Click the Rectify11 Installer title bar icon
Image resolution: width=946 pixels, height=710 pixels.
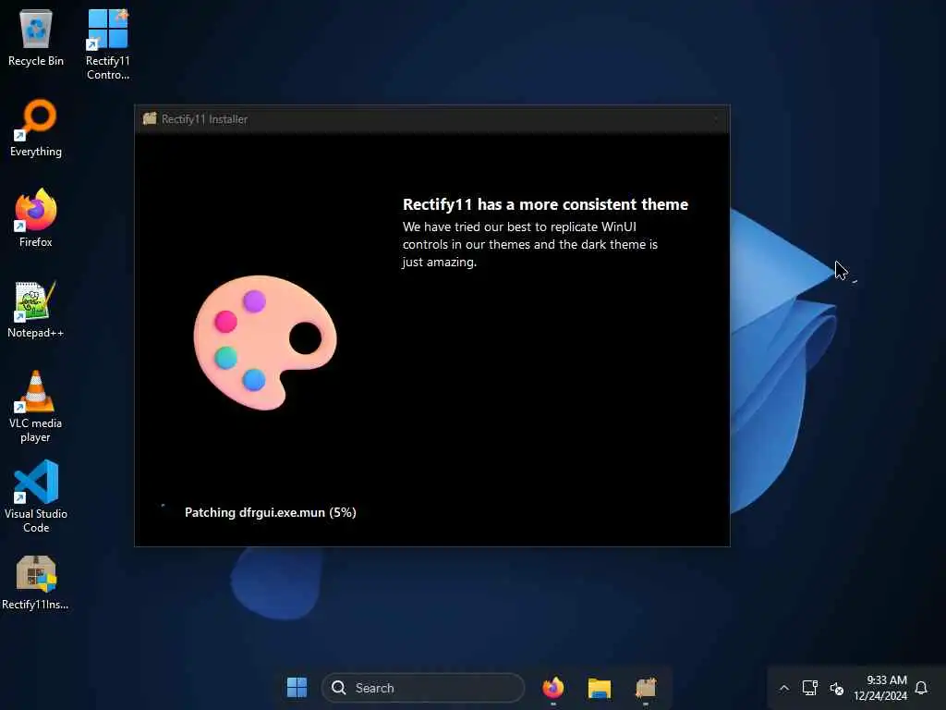coord(150,119)
